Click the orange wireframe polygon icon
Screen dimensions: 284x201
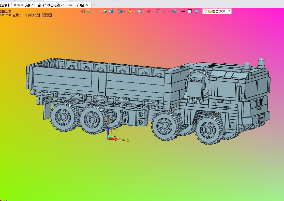[x=130, y=11]
